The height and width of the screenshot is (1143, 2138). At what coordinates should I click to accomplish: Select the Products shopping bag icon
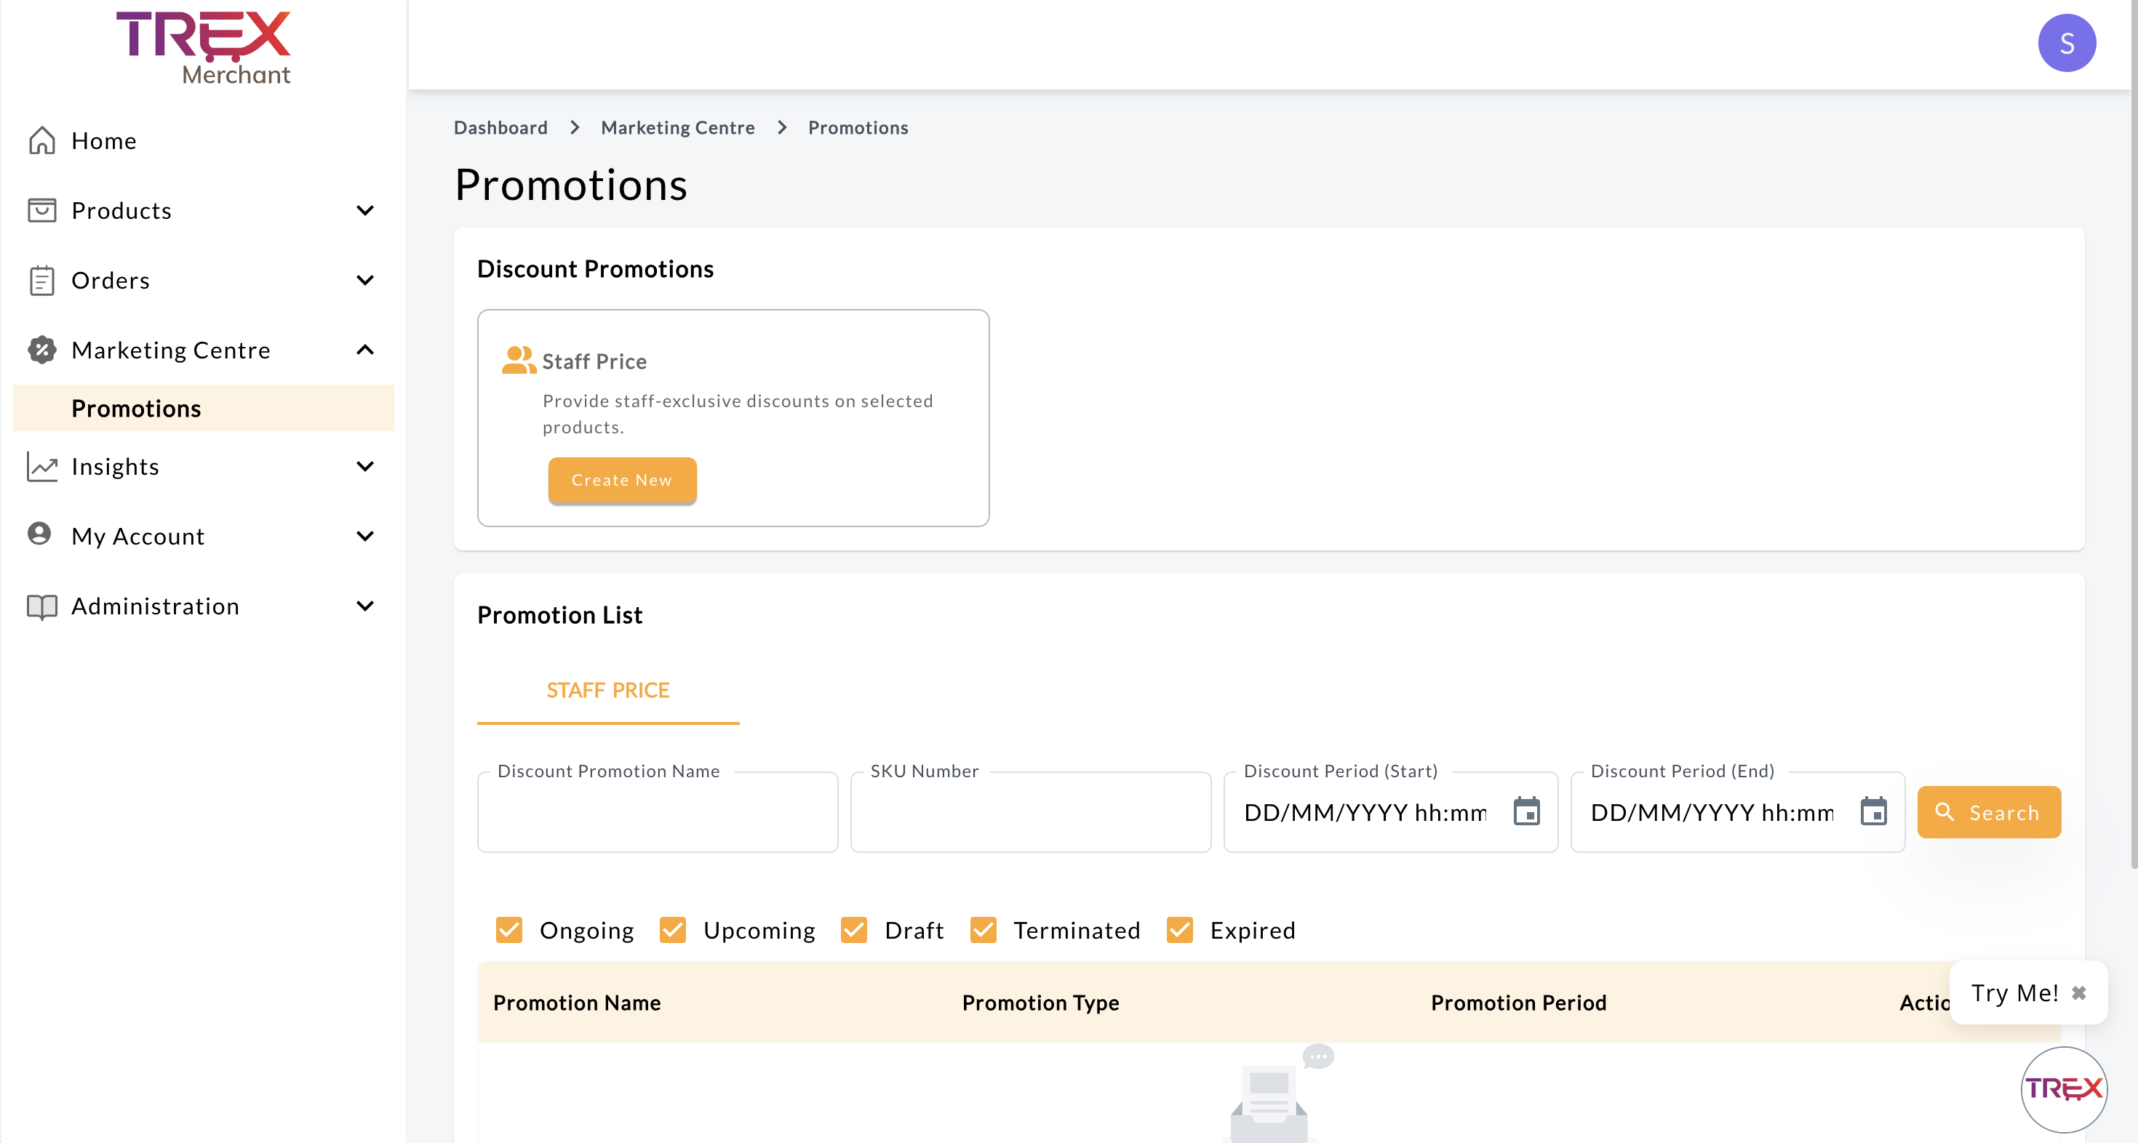(x=41, y=210)
